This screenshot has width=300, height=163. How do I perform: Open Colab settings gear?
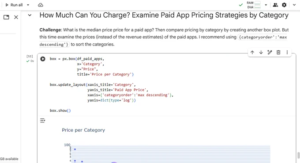(284, 5)
